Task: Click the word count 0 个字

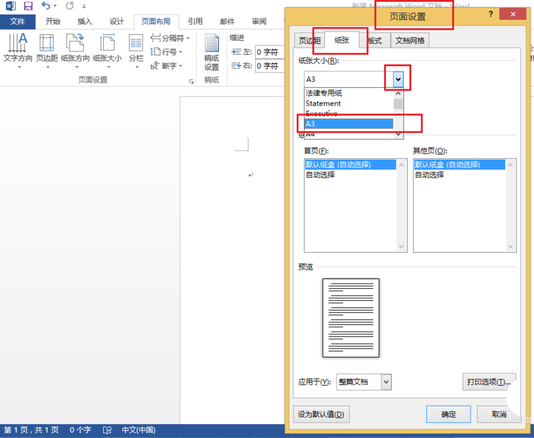Action: pos(81,430)
